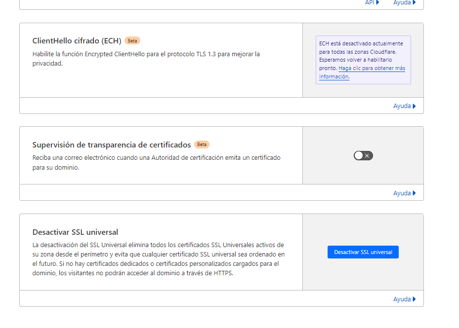Viewport: 459px width, 328px height.
Task: Toggle Supervisión de transparencia de certificados switch
Action: [x=363, y=156]
